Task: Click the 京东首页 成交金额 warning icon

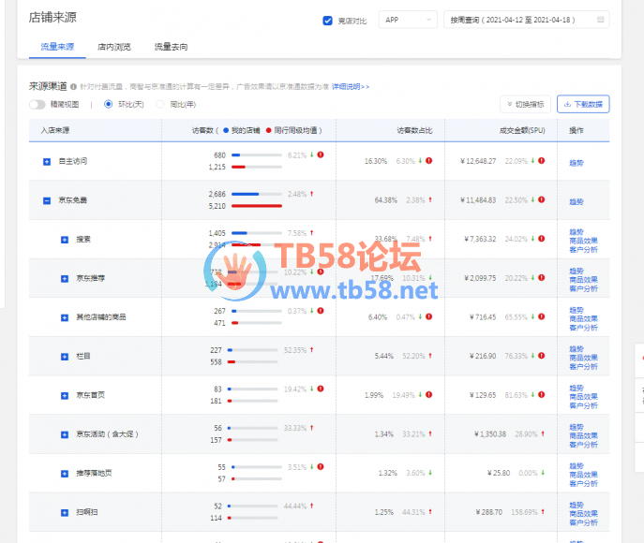Action: coord(541,394)
